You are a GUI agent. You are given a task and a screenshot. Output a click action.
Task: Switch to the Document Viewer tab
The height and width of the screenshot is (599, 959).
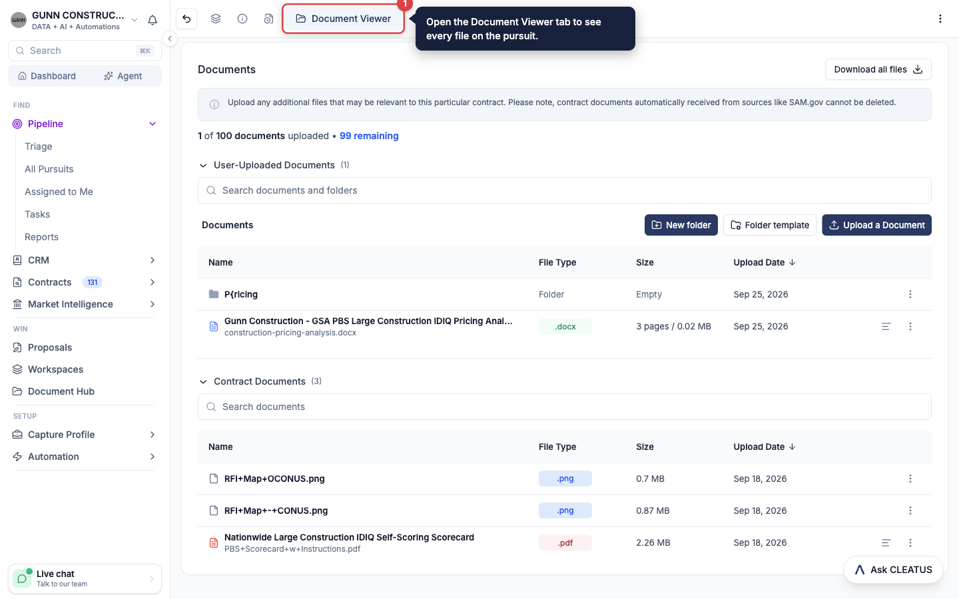coord(343,19)
